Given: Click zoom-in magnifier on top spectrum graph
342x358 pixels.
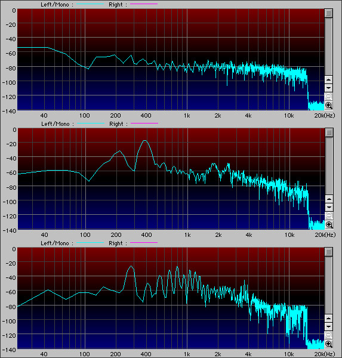Looking at the screenshot, I should point(328,106).
